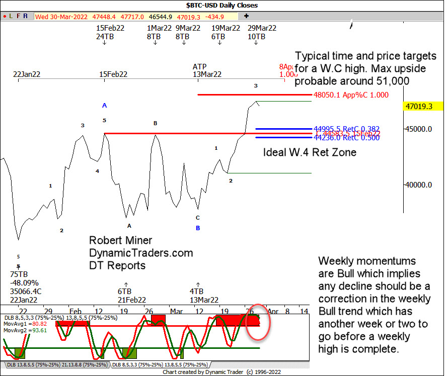Click the blue wave B label

coord(198,228)
